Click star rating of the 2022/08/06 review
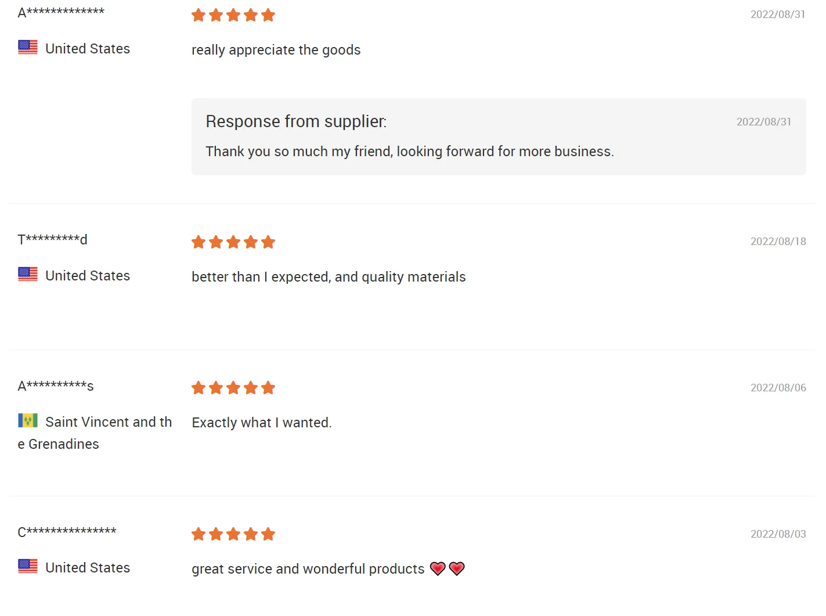Viewport: 826px width, 616px height. [233, 388]
